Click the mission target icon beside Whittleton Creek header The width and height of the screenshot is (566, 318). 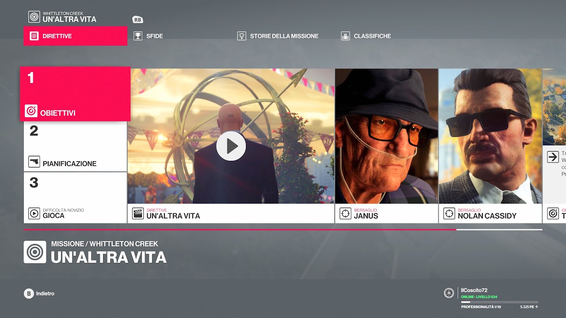(34, 17)
